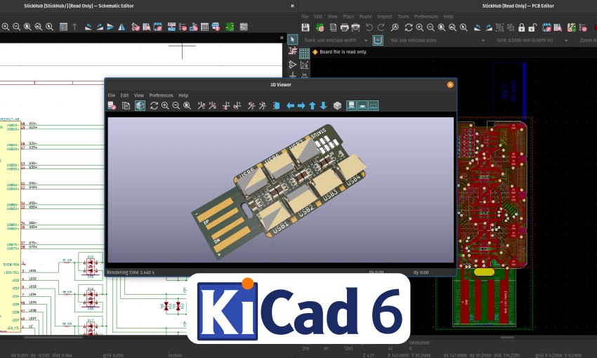
Task: Close the 3D Viewer window
Action: point(450,84)
